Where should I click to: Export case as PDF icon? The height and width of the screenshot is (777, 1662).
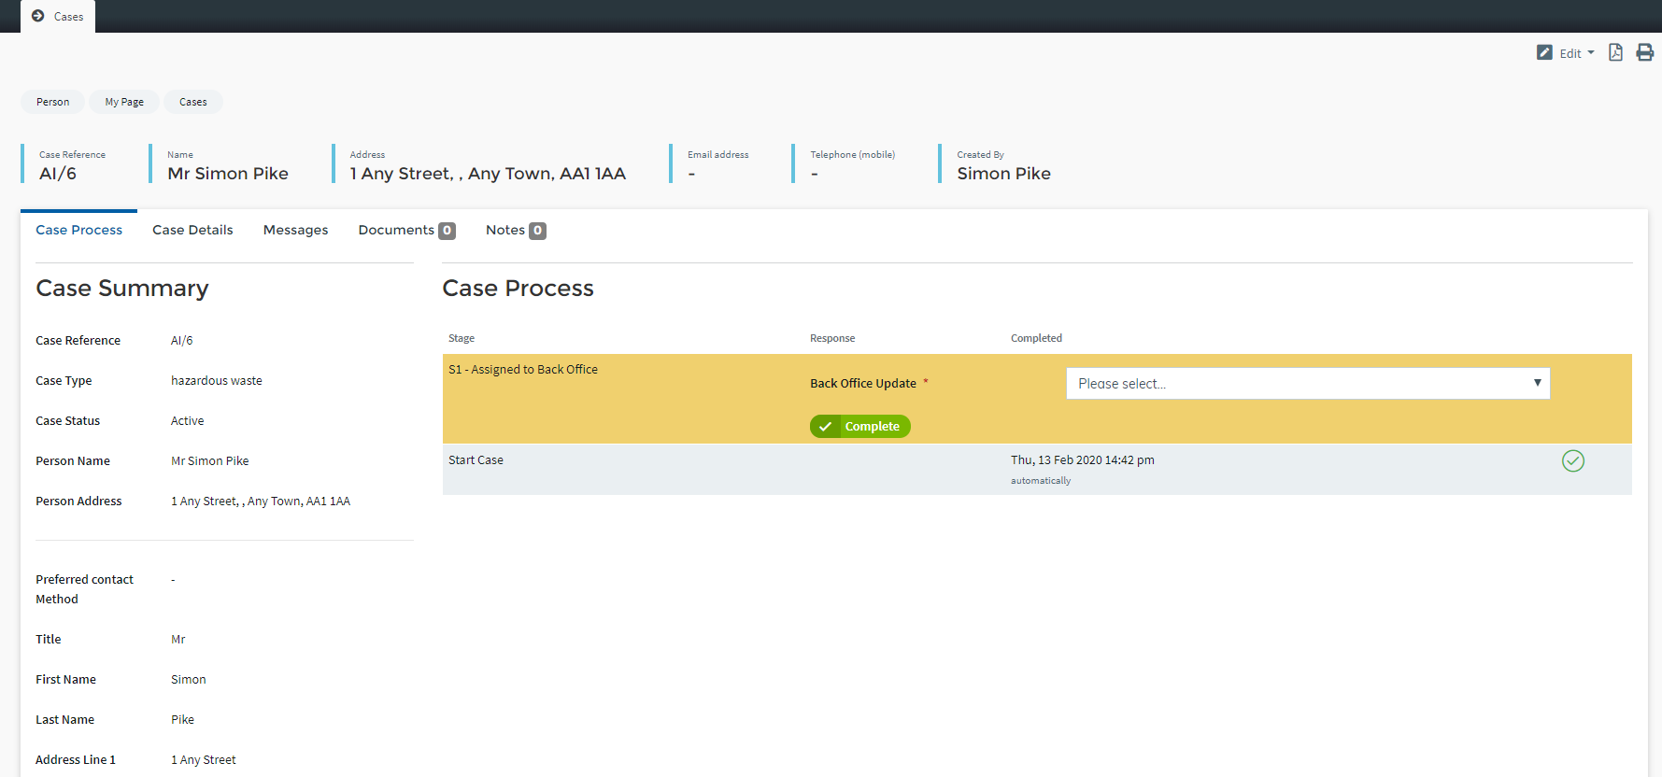(x=1615, y=52)
